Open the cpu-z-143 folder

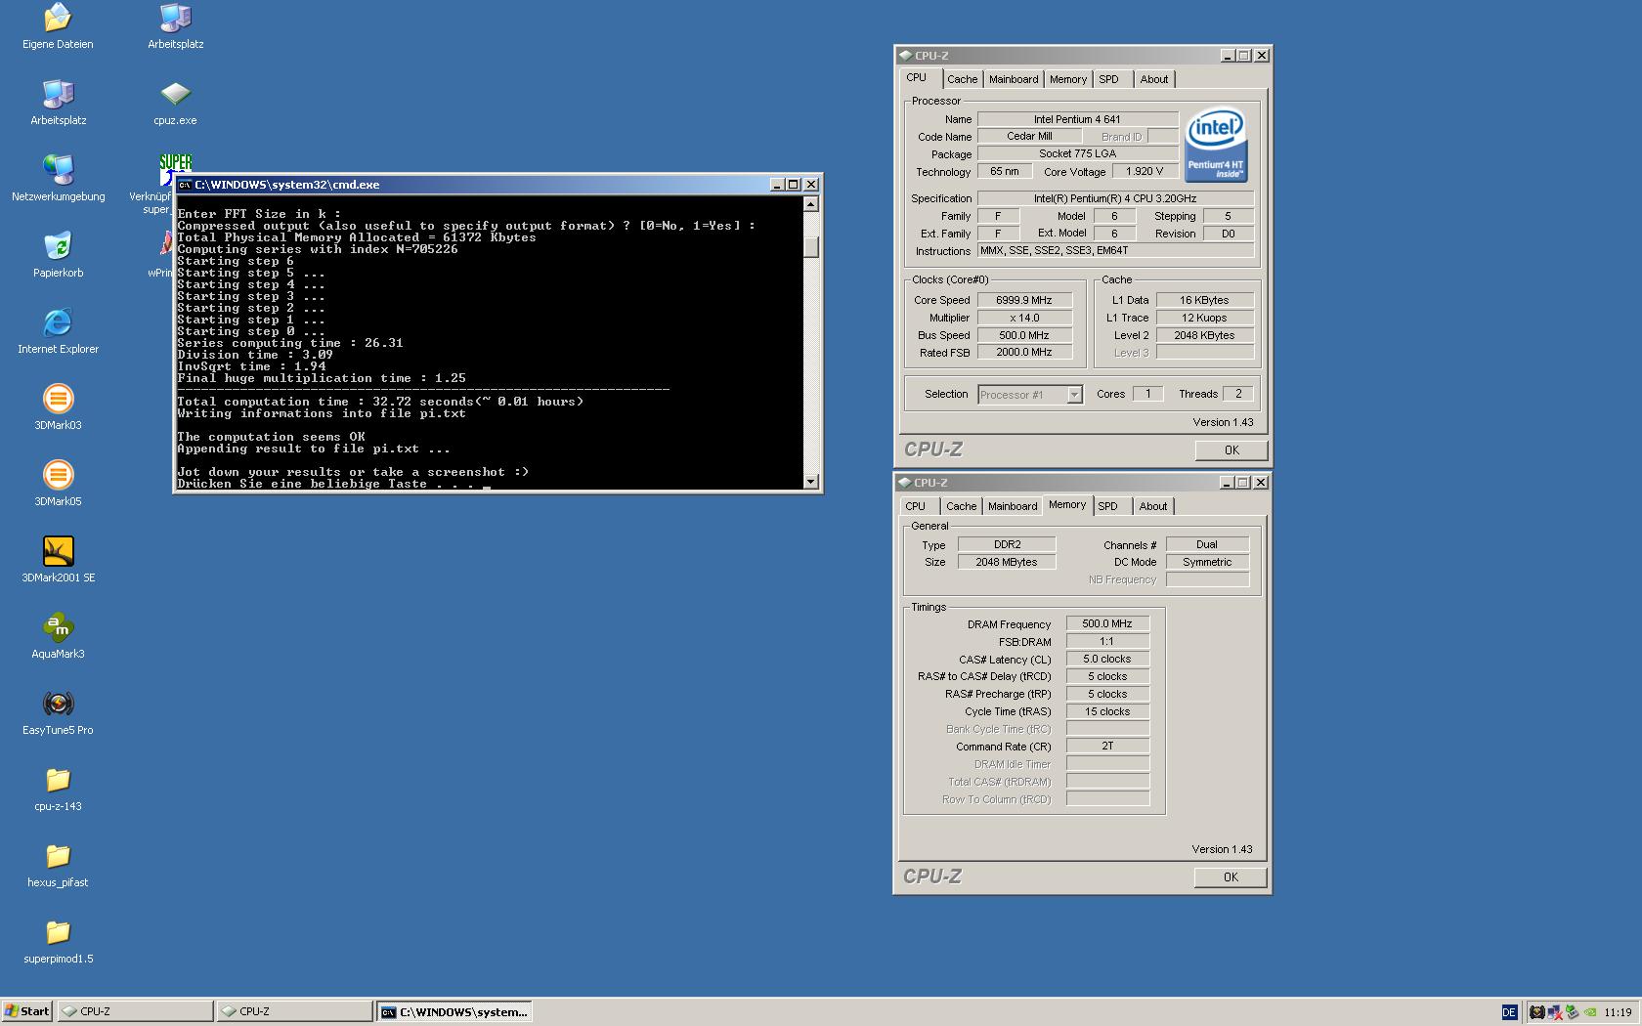pyautogui.click(x=58, y=789)
